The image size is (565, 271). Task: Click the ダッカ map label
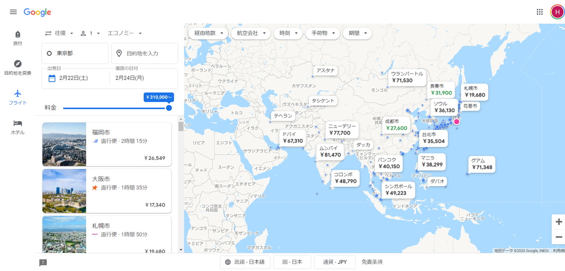[x=363, y=145]
